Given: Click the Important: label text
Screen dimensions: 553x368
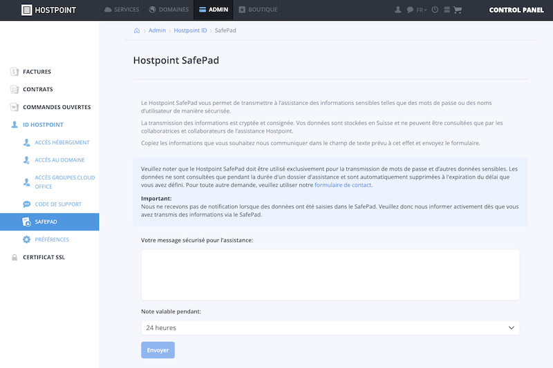Looking at the screenshot, I should 156,199.
